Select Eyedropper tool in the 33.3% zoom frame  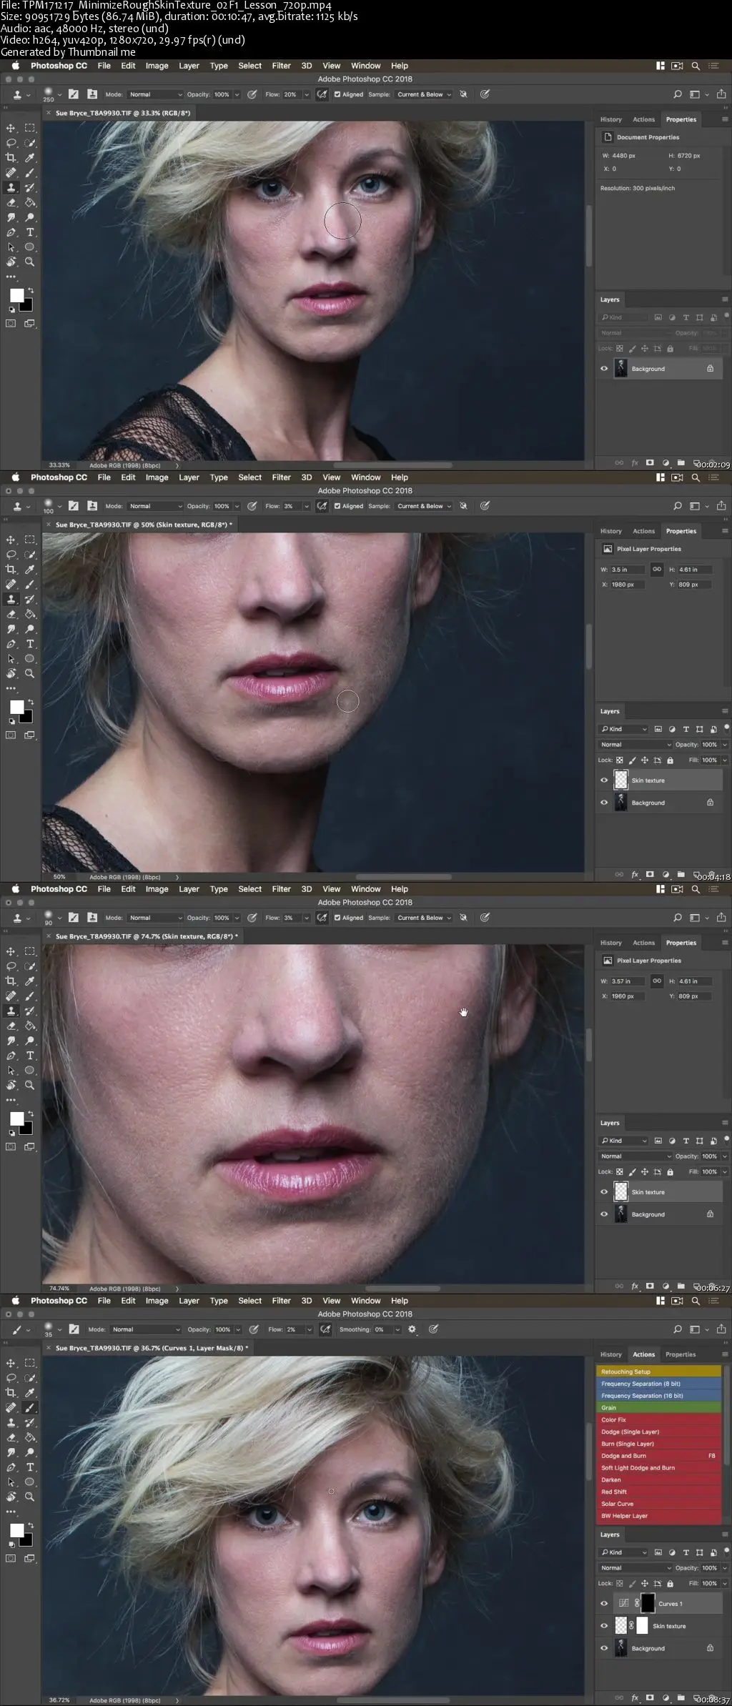30,158
